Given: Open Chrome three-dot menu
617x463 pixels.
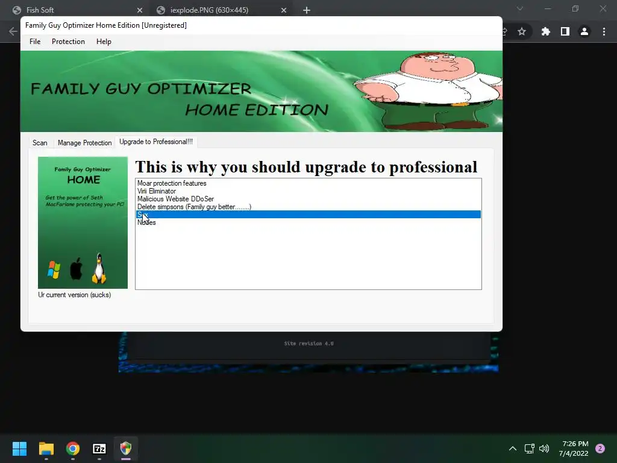Looking at the screenshot, I should (604, 31).
